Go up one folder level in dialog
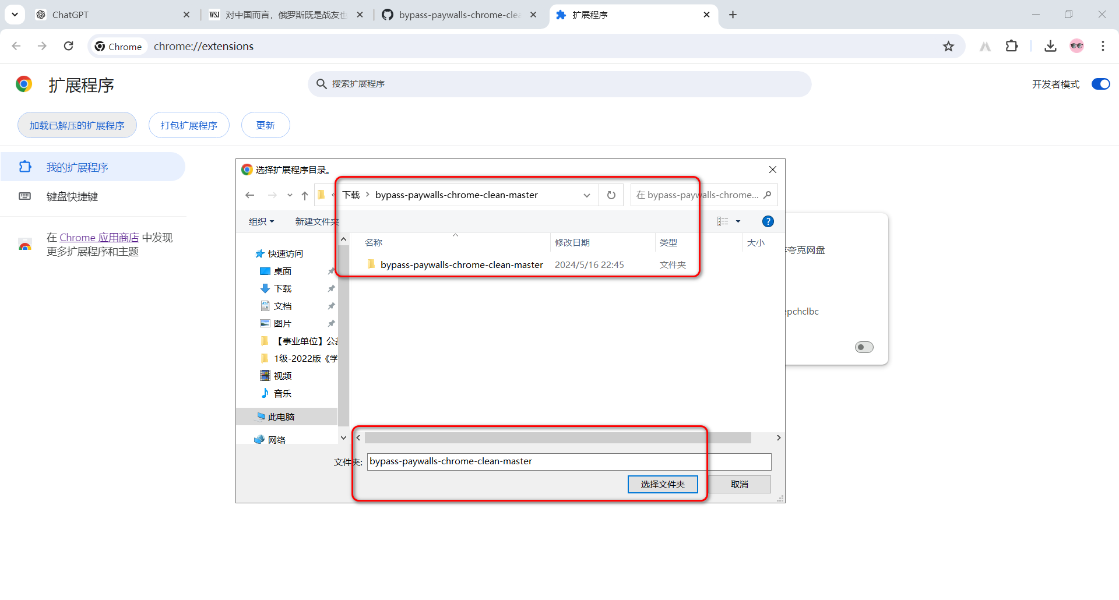Image resolution: width=1119 pixels, height=600 pixels. pyautogui.click(x=304, y=195)
